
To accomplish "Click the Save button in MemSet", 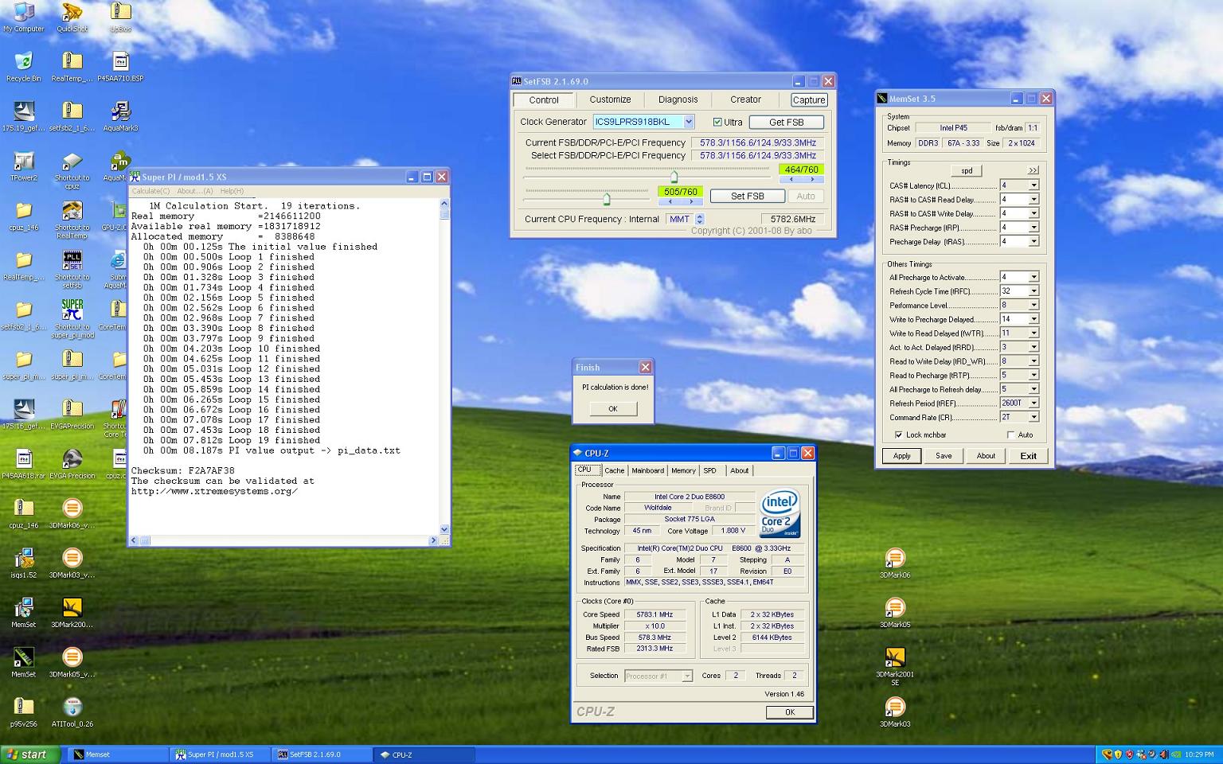I will (944, 456).
